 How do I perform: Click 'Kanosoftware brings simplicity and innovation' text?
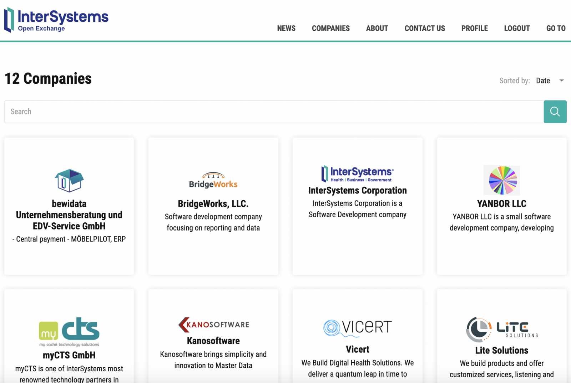click(x=213, y=360)
